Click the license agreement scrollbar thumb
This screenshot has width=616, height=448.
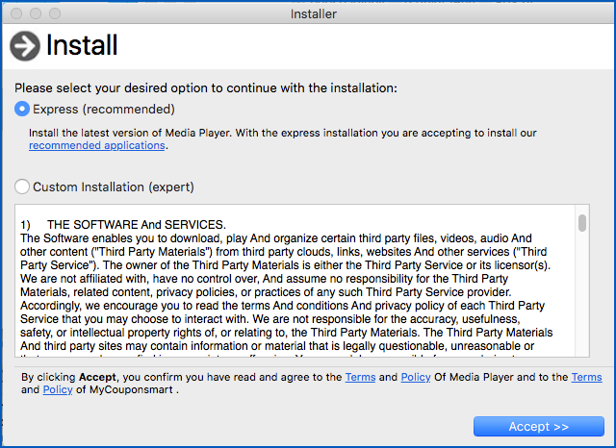click(x=582, y=223)
